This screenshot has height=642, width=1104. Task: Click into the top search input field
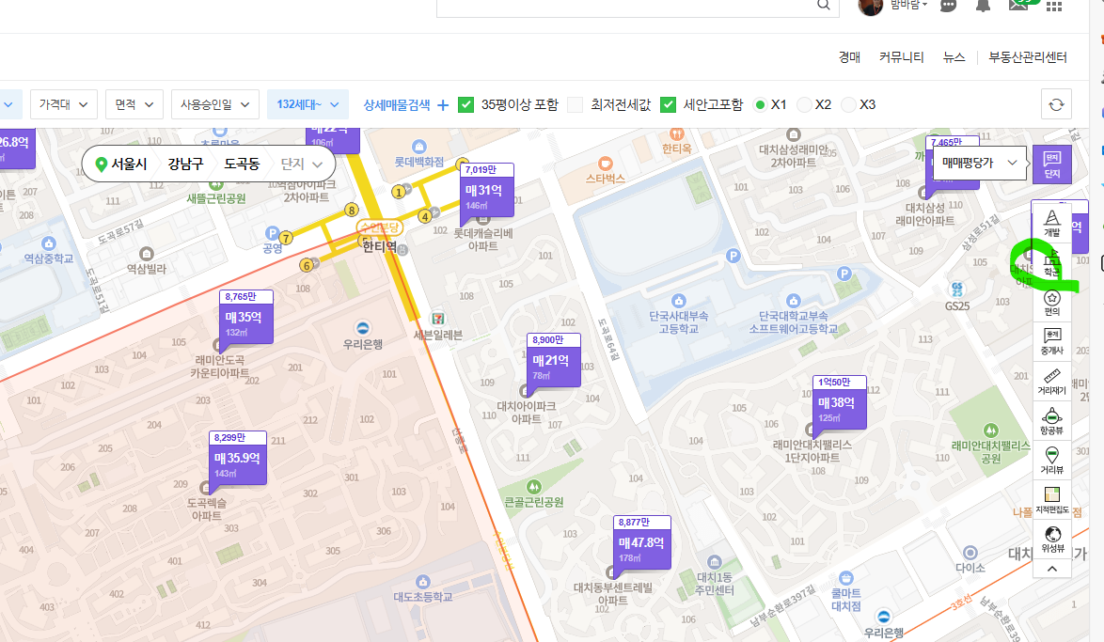tap(626, 6)
